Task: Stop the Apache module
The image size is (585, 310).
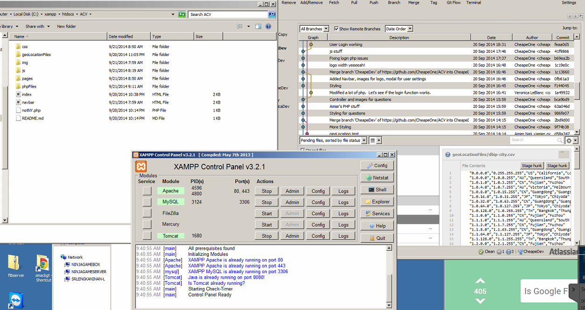Action: 267,191
